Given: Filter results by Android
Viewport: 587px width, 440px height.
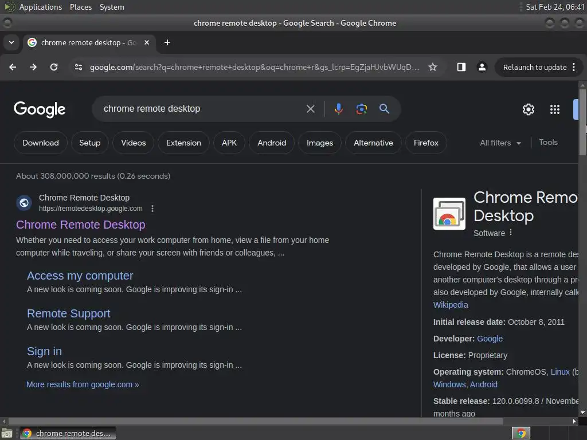Looking at the screenshot, I should click(x=272, y=143).
